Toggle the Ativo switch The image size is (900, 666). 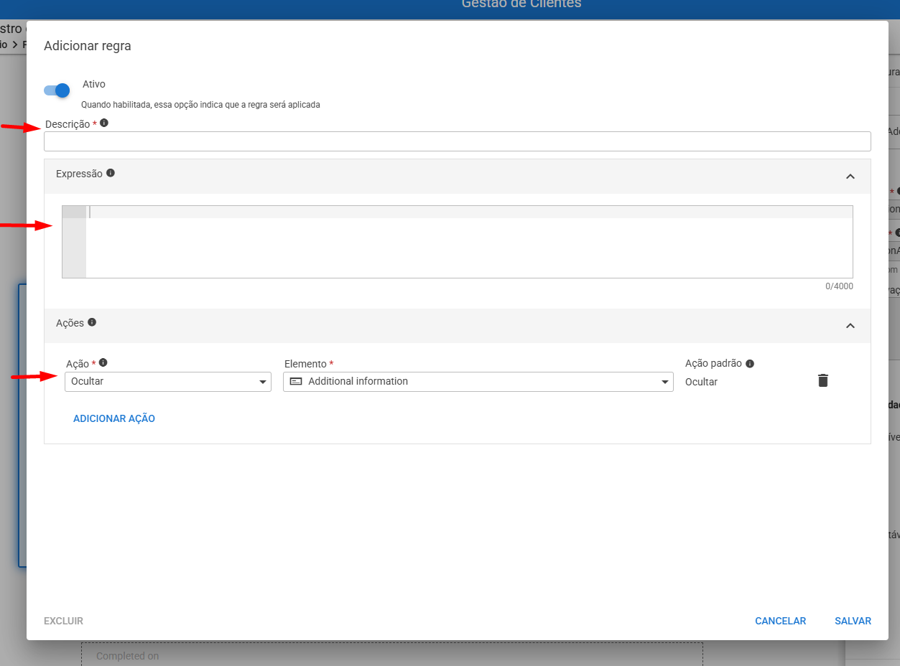click(x=57, y=90)
